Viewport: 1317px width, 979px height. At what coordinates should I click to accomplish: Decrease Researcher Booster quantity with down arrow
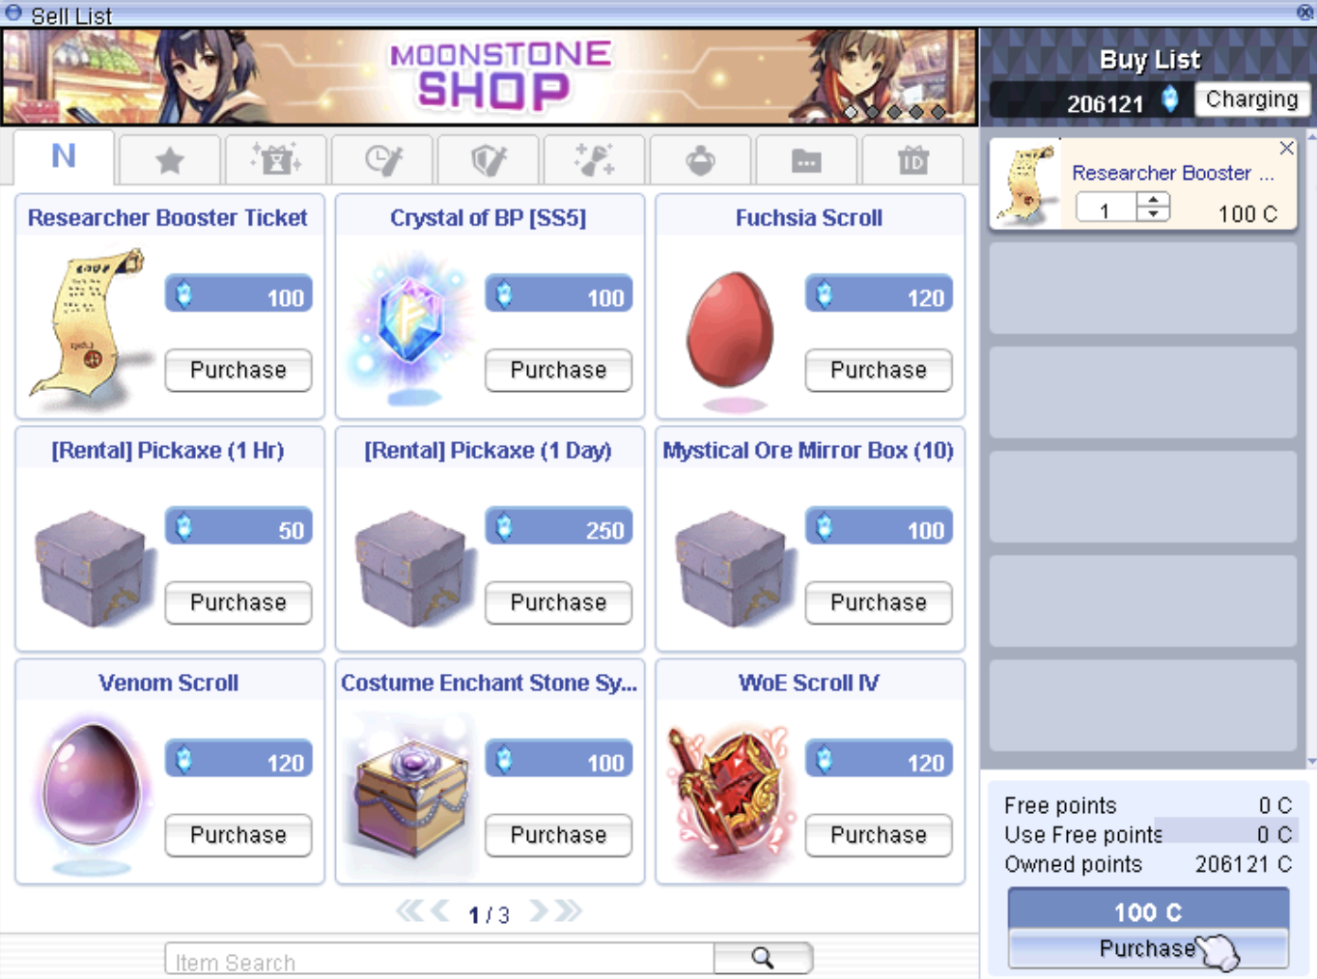(1153, 213)
